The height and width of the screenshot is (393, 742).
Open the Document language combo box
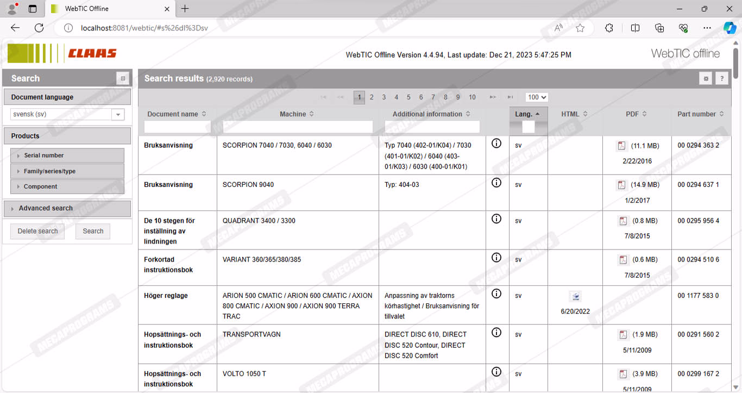118,115
